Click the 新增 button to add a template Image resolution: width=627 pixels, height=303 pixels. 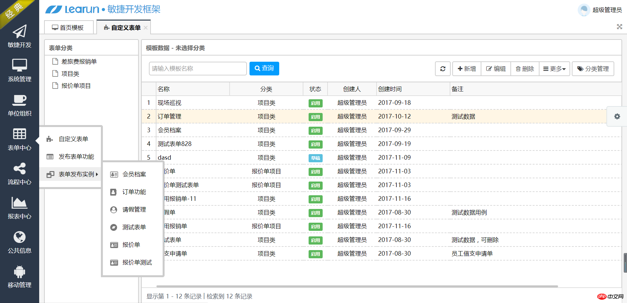(466, 69)
